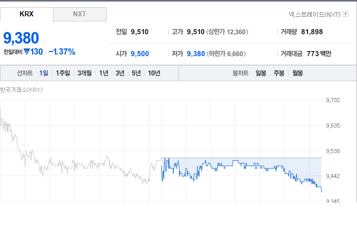Viewport: 357px width, 250px height.
Task: Show the 일봉 daily candle chart
Action: coord(261,73)
